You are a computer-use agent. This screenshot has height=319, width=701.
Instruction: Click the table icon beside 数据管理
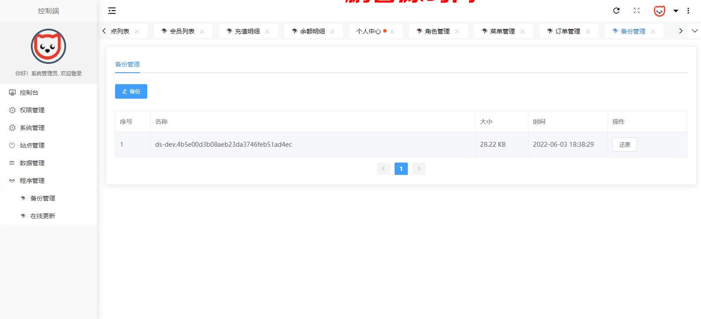(12, 163)
